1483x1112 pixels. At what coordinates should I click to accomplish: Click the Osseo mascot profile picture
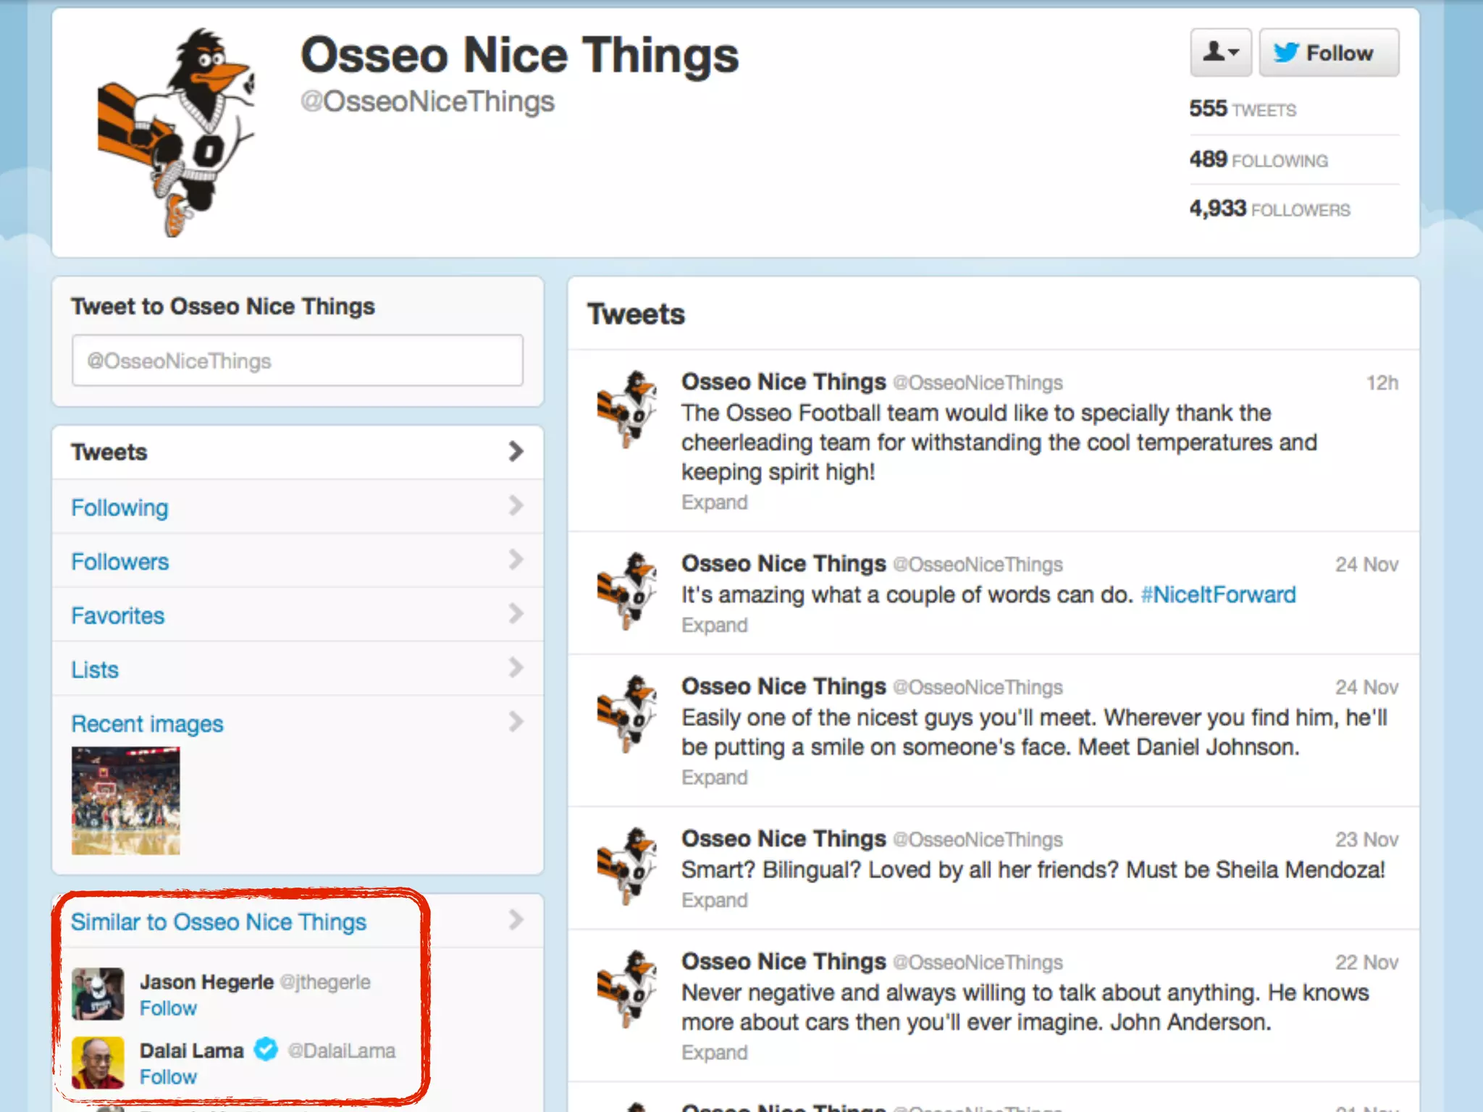coord(176,133)
